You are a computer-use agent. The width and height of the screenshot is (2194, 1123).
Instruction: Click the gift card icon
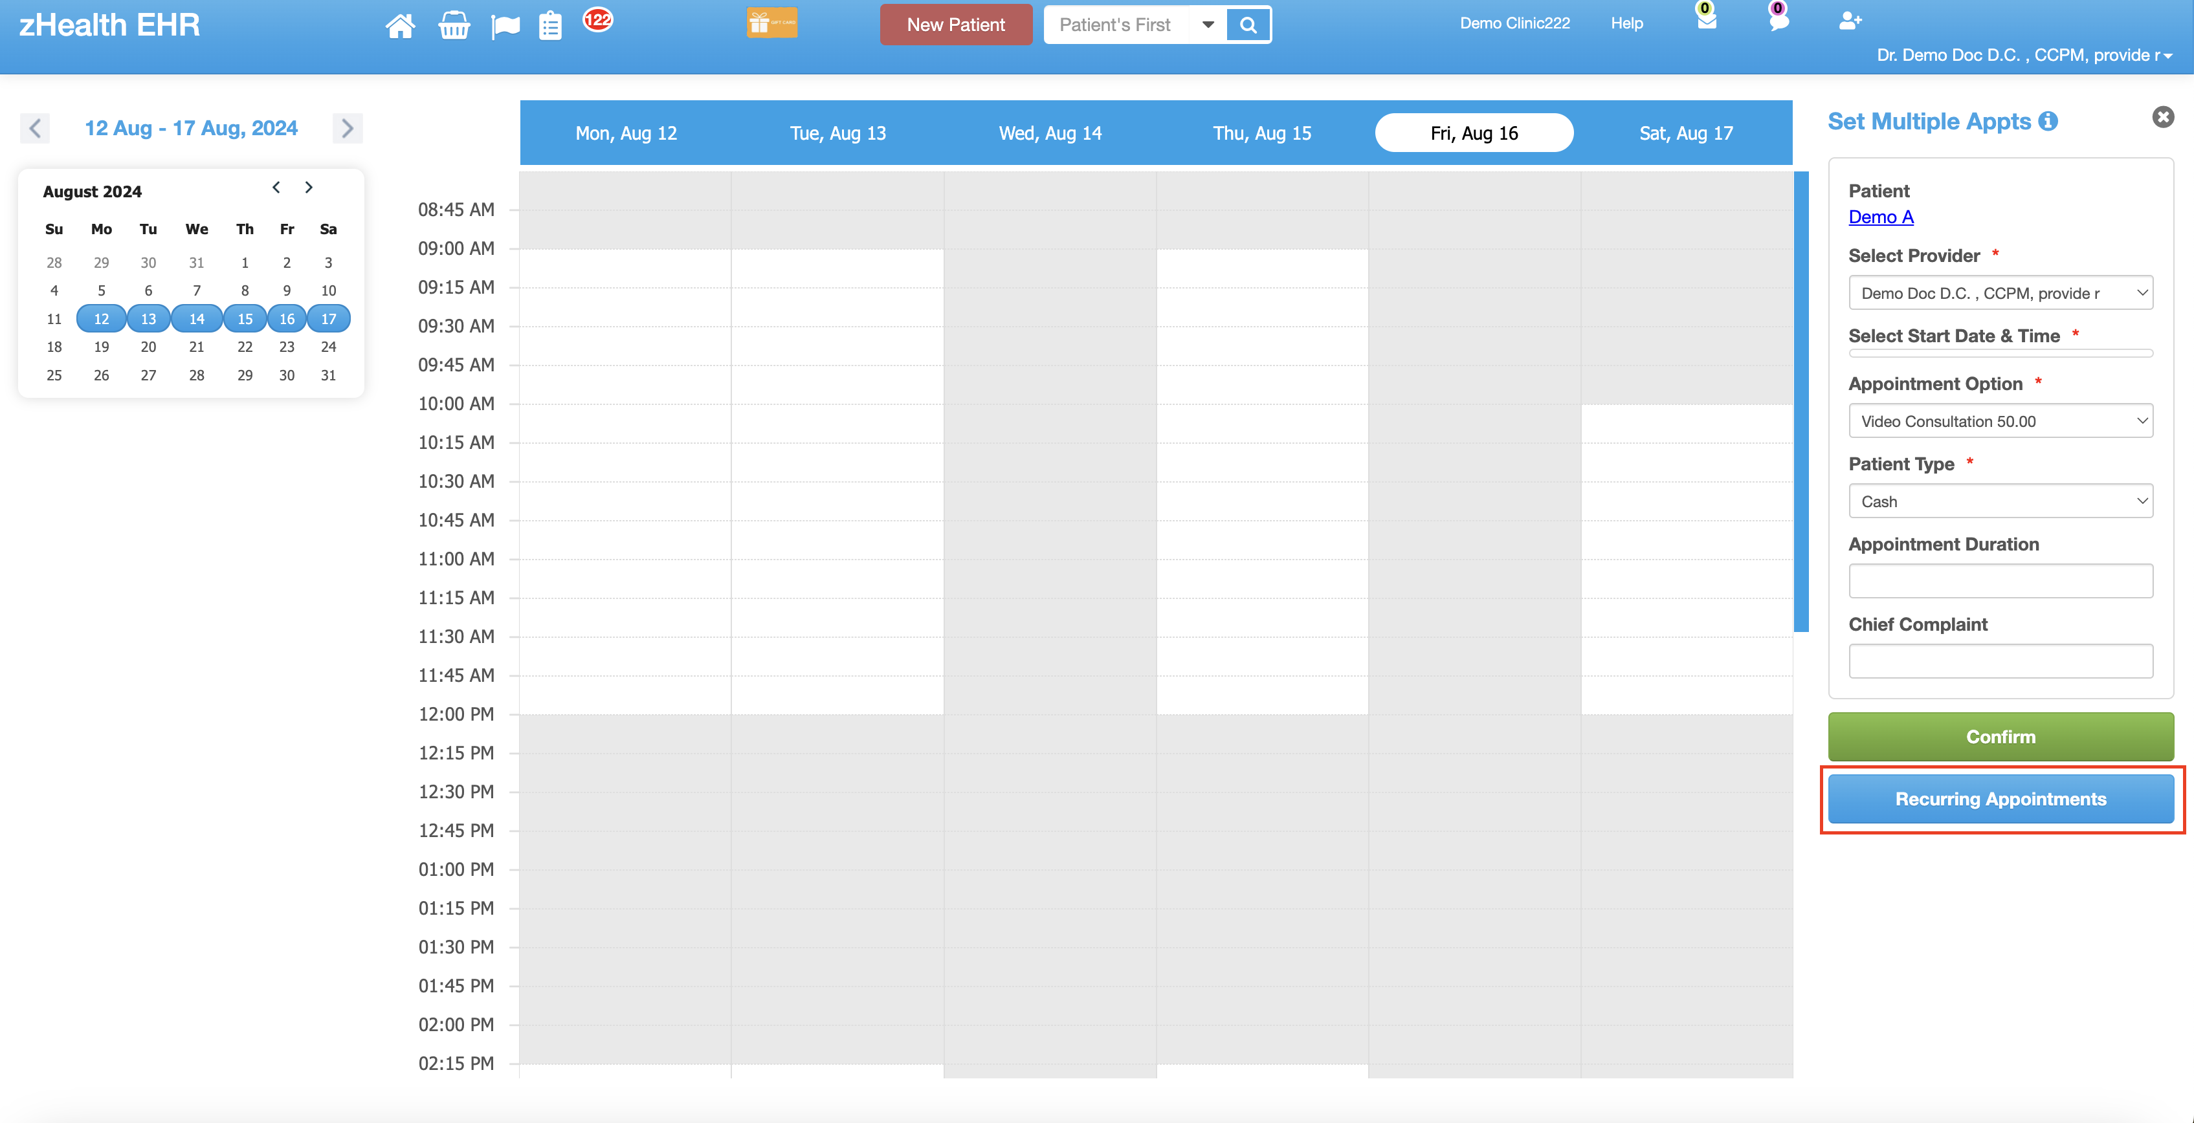tap(771, 23)
